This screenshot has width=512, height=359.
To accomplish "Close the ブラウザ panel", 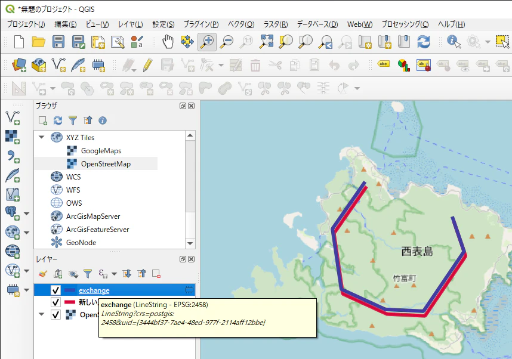I will (x=192, y=106).
